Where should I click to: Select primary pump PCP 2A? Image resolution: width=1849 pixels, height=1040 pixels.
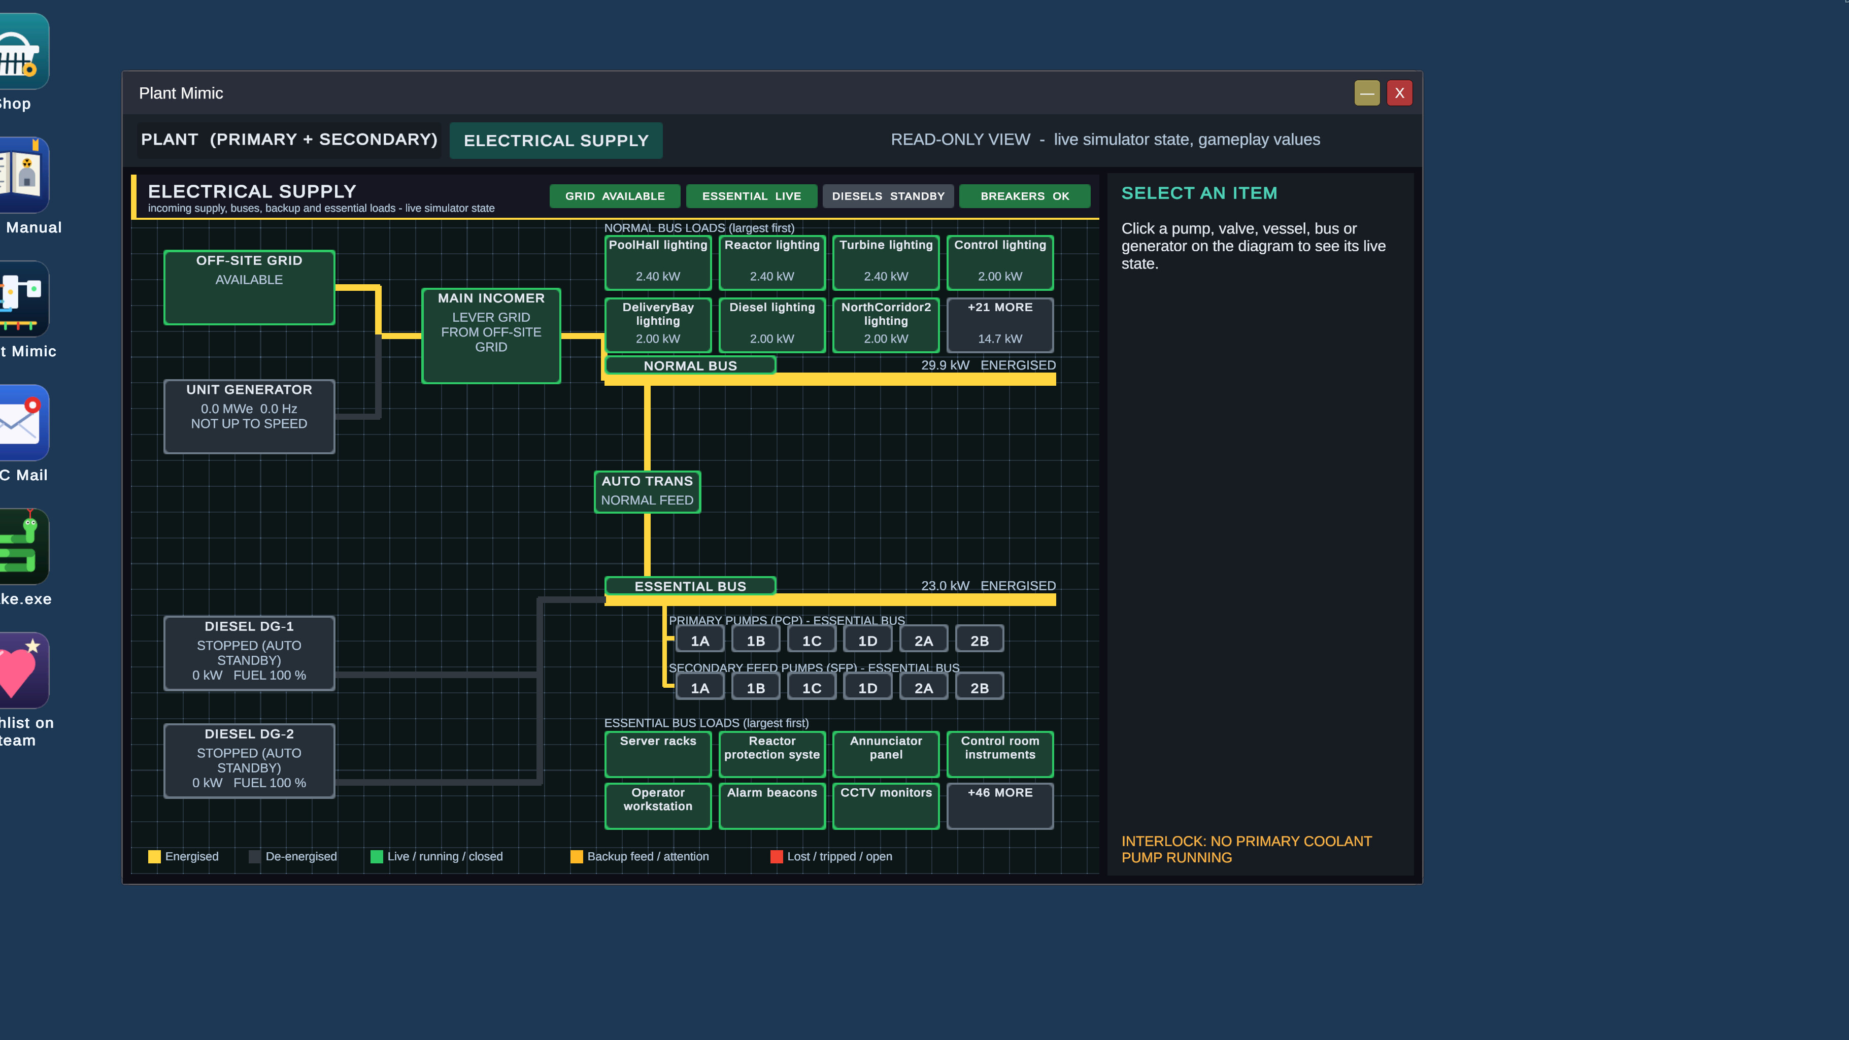coord(923,640)
